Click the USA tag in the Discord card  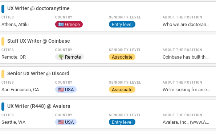pos(66,89)
